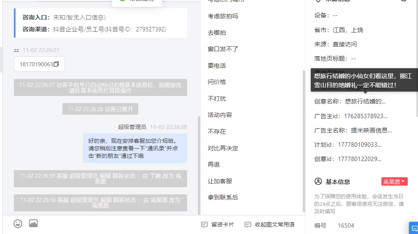Viewport: 418px width, 234px height.
Task: Click the 广告主id value
Action: (366, 116)
